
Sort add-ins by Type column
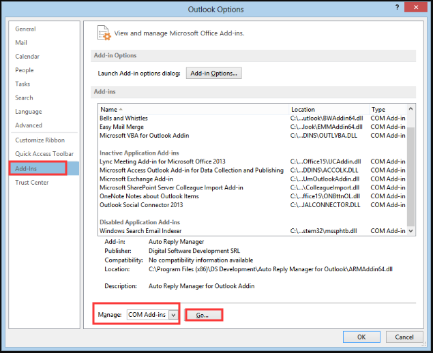(388, 110)
